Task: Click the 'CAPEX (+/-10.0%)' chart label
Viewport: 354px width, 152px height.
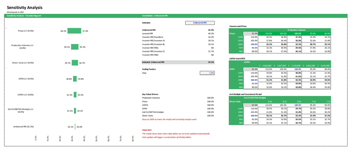Action: 26,95
